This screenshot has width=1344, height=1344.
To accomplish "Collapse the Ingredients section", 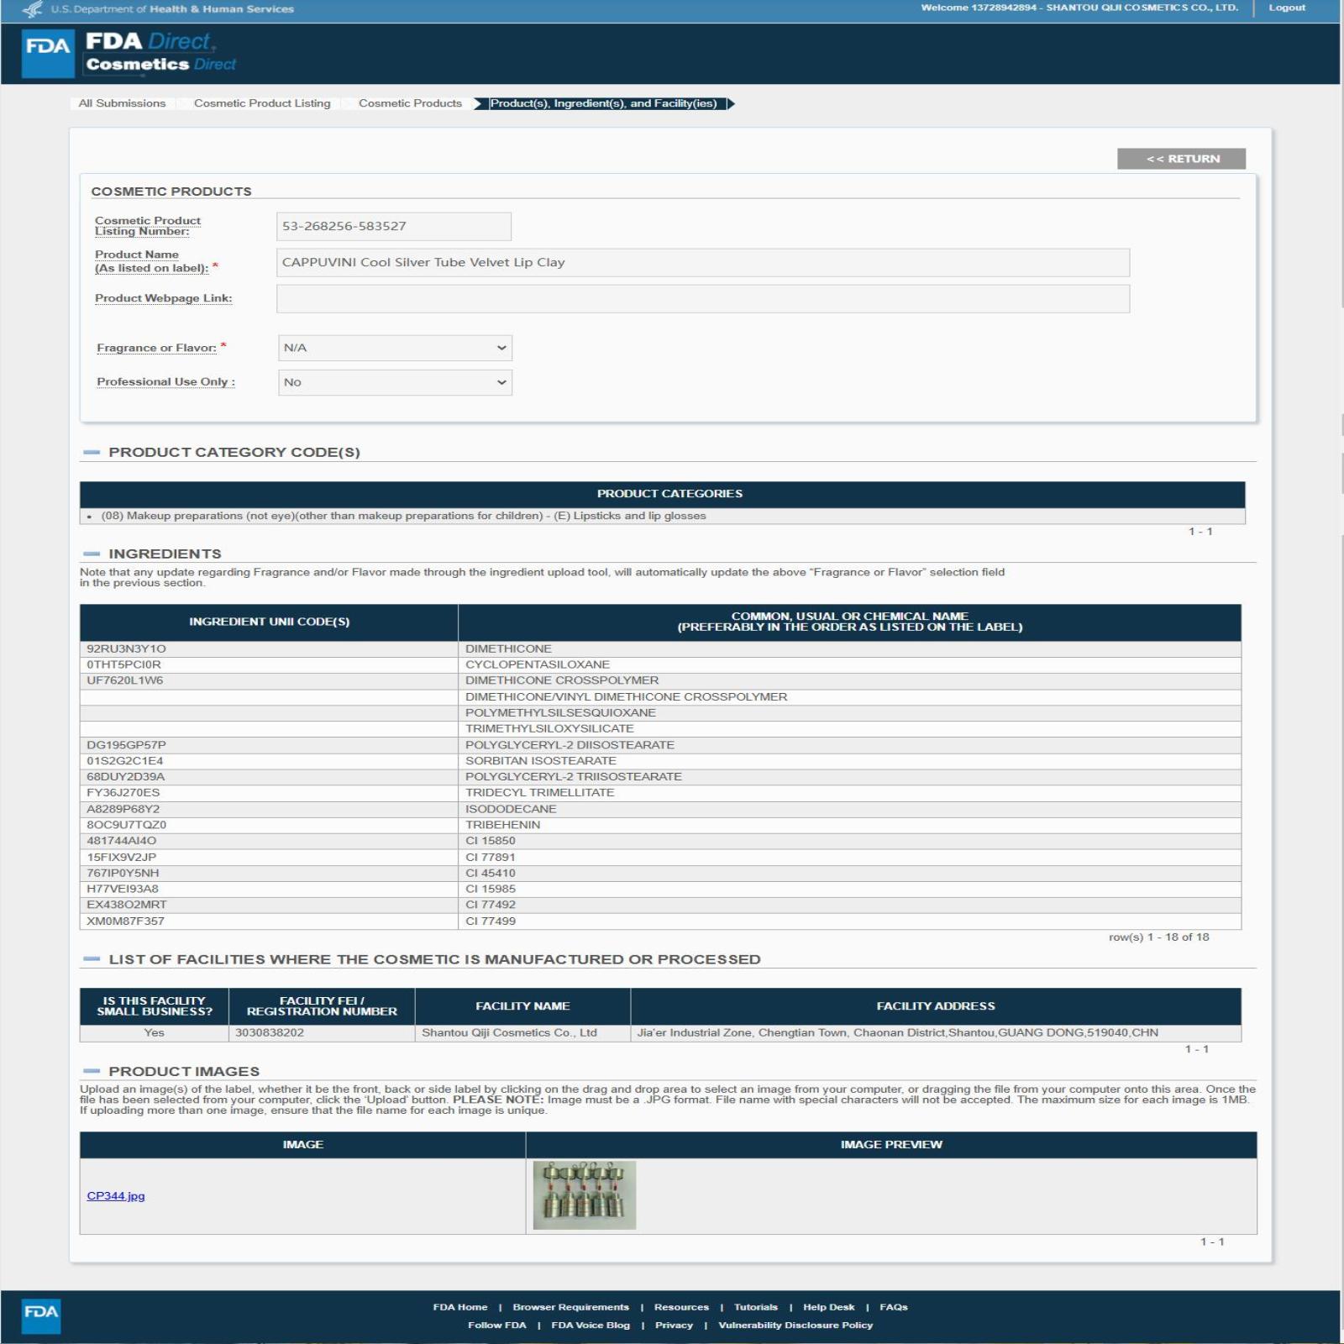I will point(92,554).
